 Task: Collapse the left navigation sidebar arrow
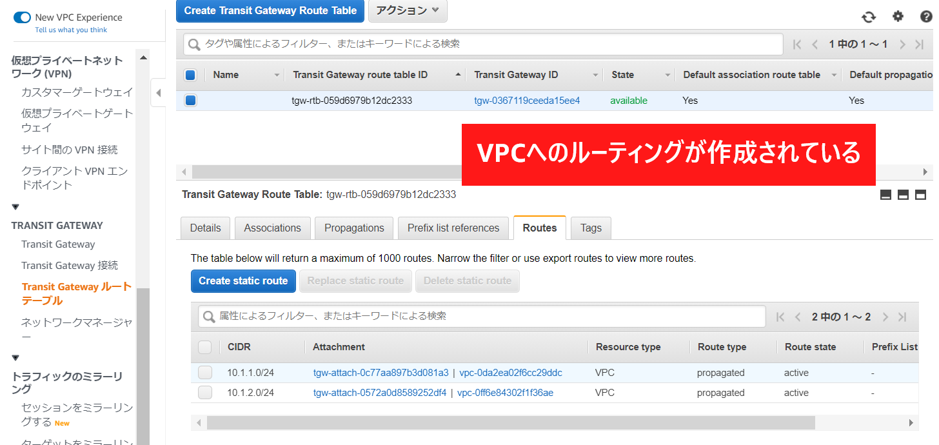(x=159, y=93)
